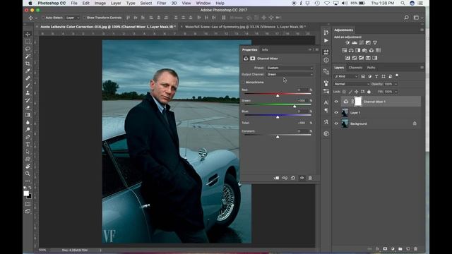The image size is (452, 254).
Task: Open the Layers panel flyout menu
Action: tap(422, 68)
